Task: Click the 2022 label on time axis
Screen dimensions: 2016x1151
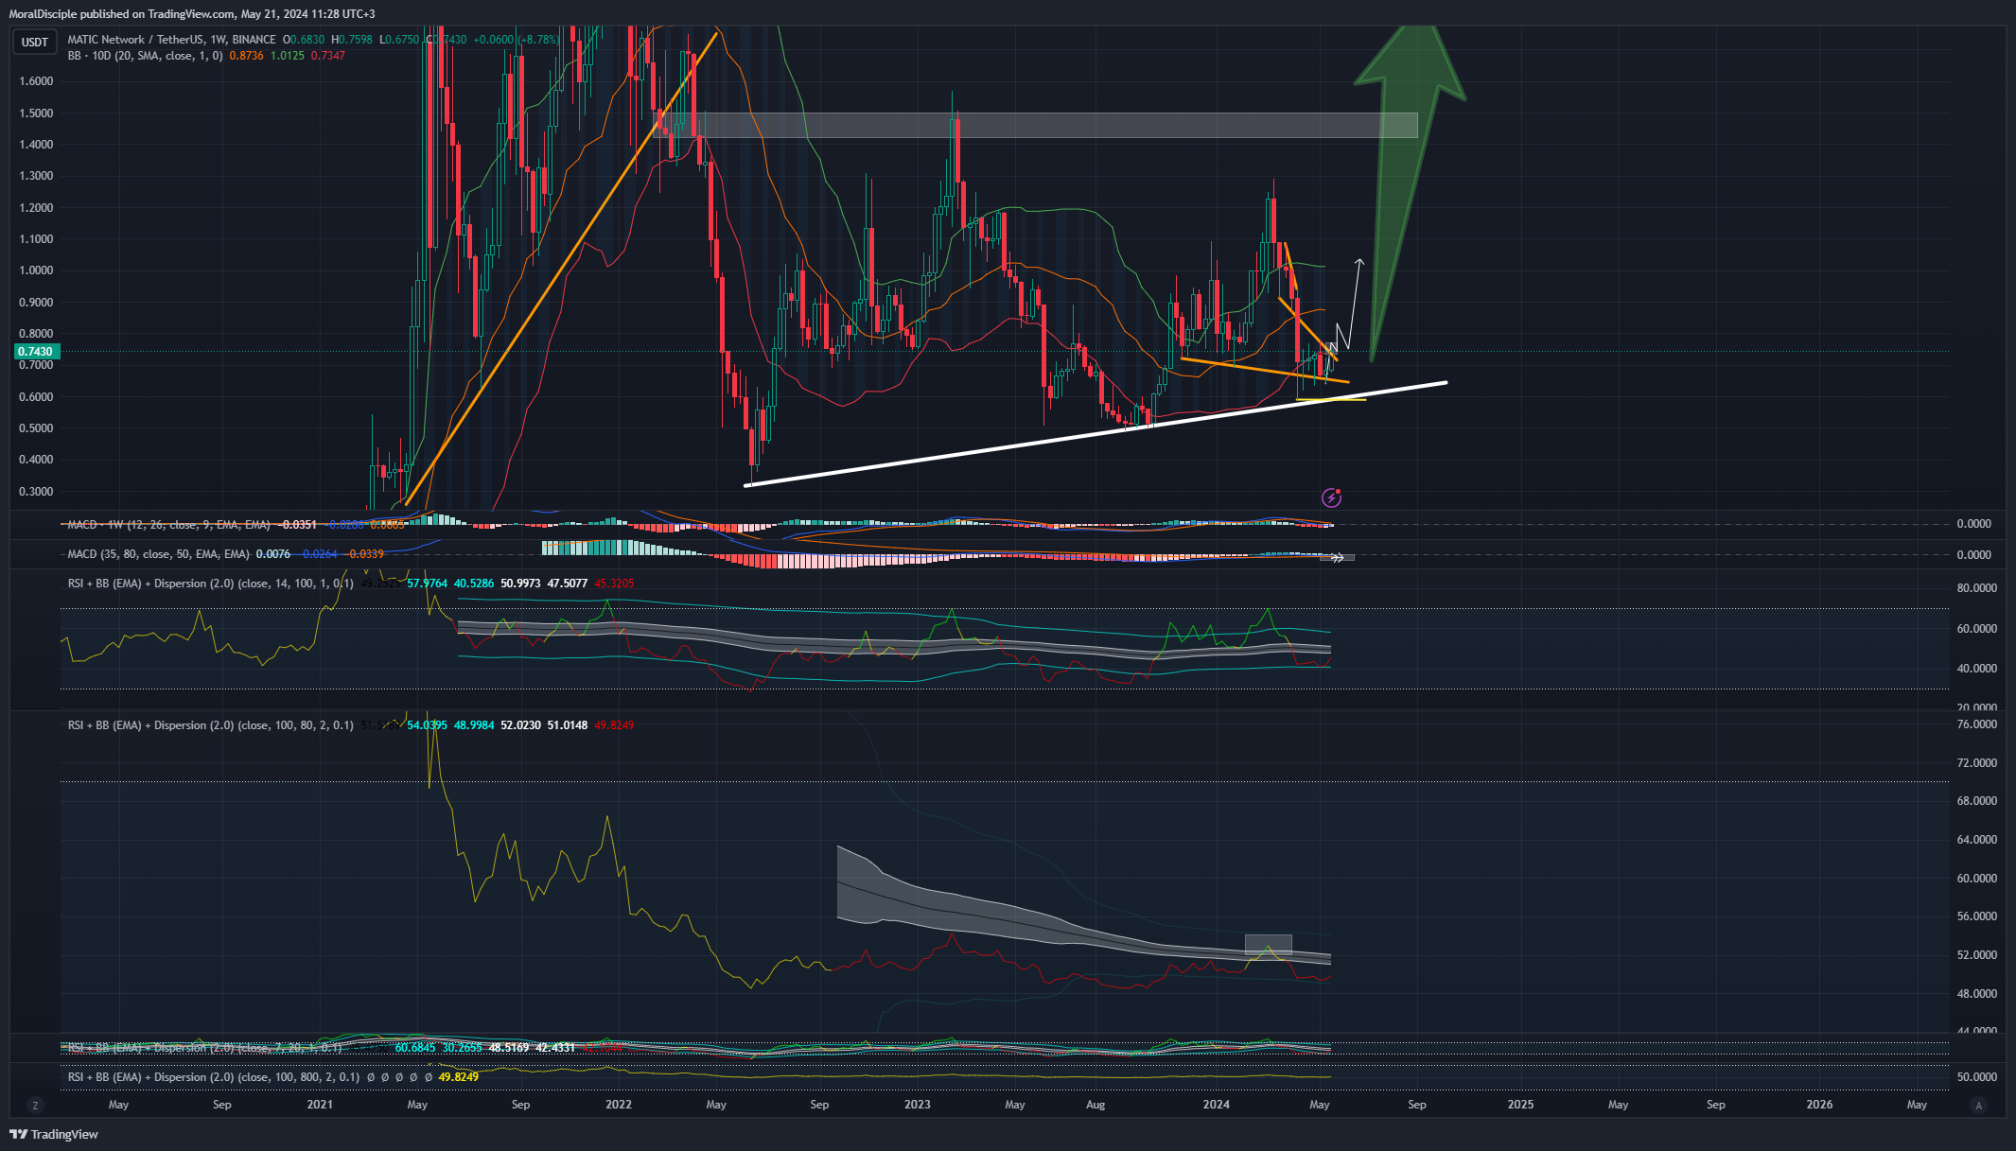Action: (618, 1105)
